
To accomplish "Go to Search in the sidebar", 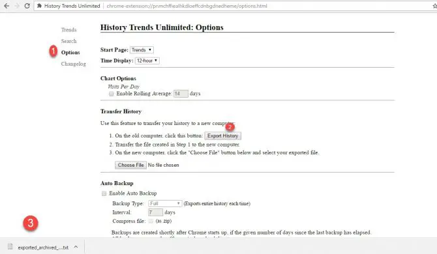I will [69, 41].
